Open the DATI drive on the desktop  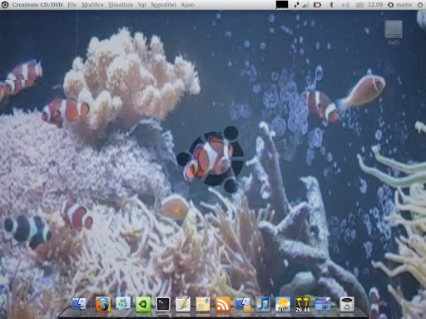394,32
